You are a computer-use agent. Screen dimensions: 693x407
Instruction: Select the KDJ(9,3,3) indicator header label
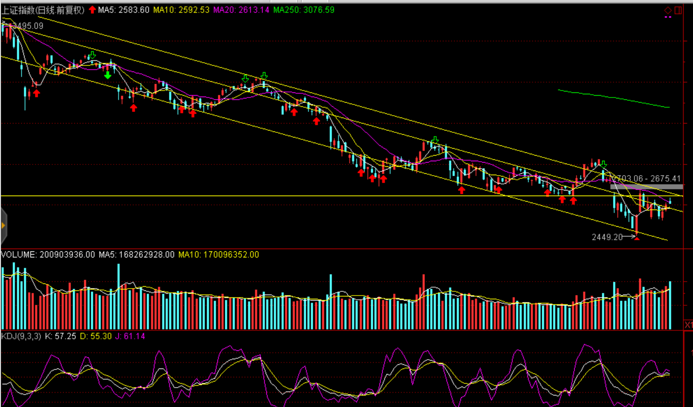21,336
